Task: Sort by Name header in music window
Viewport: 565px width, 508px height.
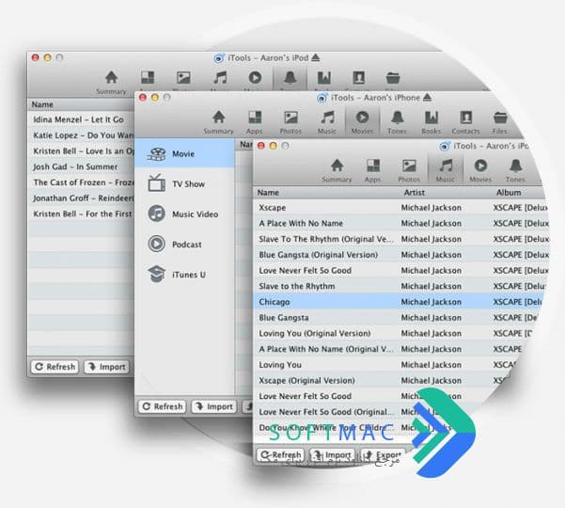Action: pyautogui.click(x=268, y=193)
